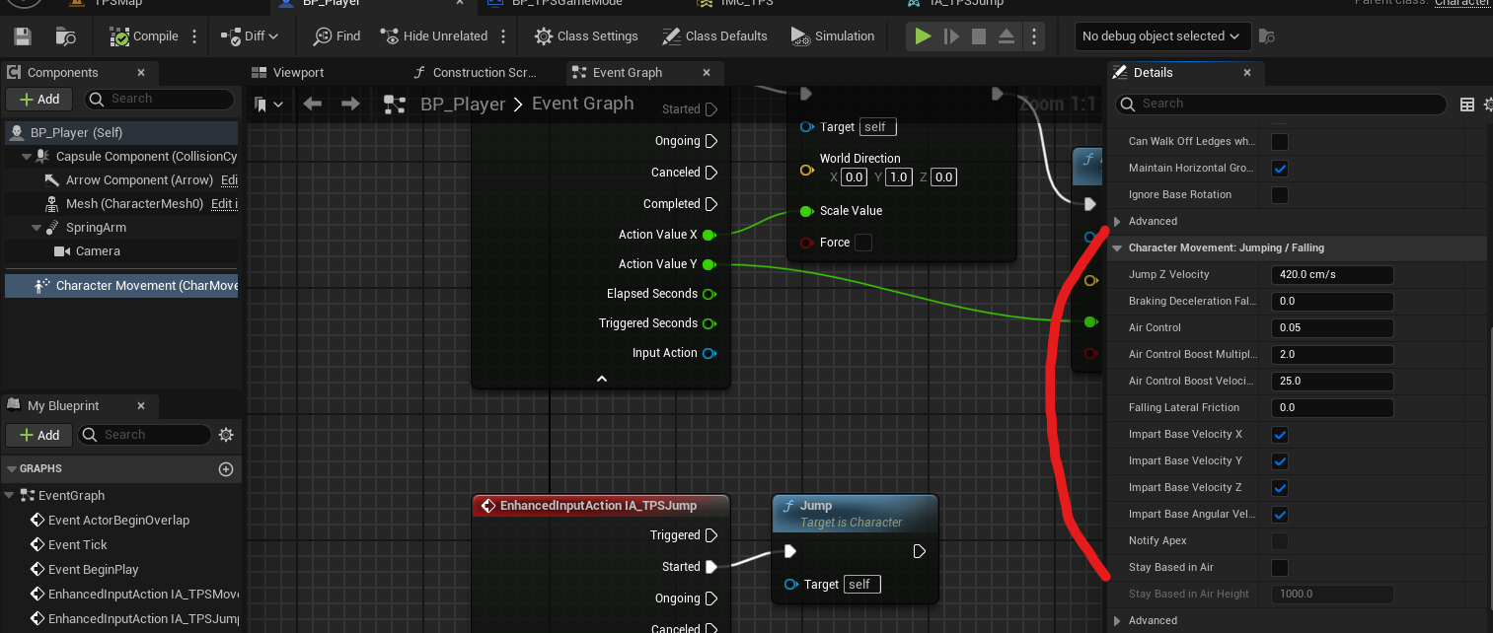Click the BP_Player breadcrumb

point(463,105)
